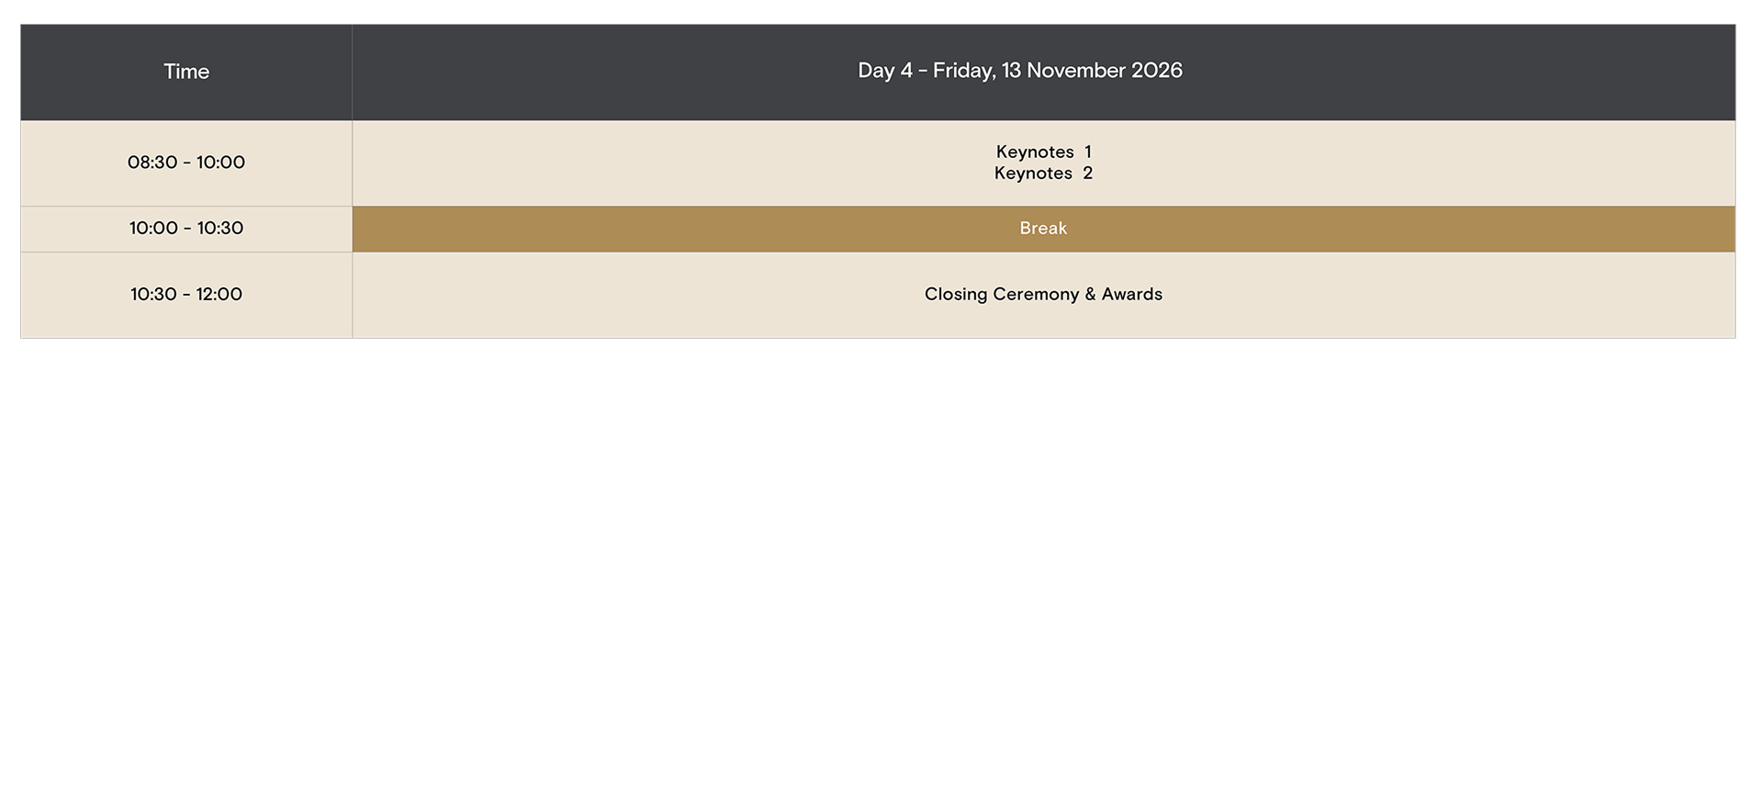Click the 10:00 end time of the keynotes slot
The width and height of the screenshot is (1763, 796).
pos(220,163)
